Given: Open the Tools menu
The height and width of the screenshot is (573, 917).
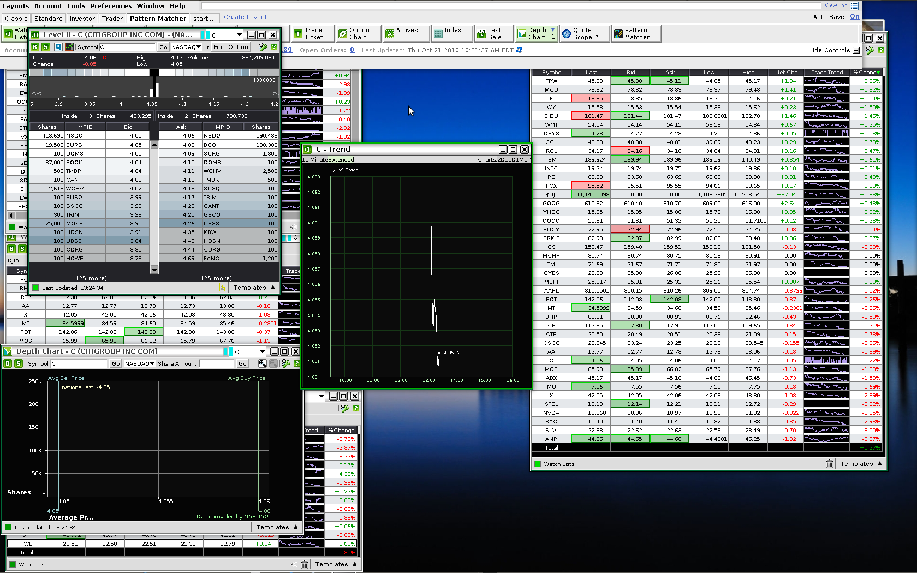Looking at the screenshot, I should pos(76,6).
